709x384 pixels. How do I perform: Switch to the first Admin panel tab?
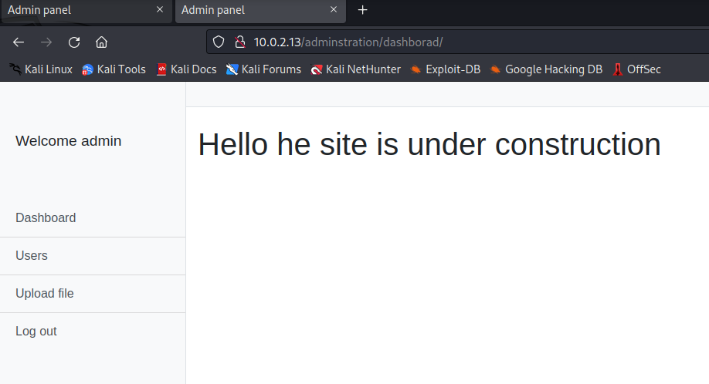point(77,10)
